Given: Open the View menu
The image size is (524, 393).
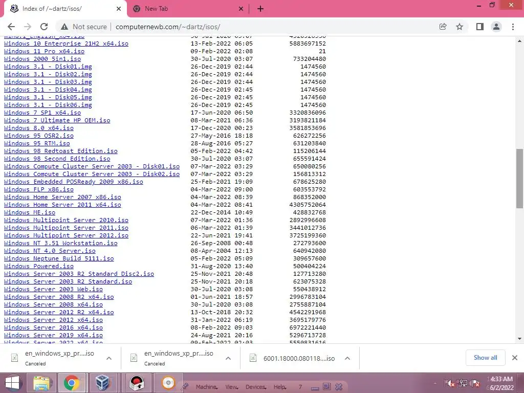Looking at the screenshot, I should point(231,387).
